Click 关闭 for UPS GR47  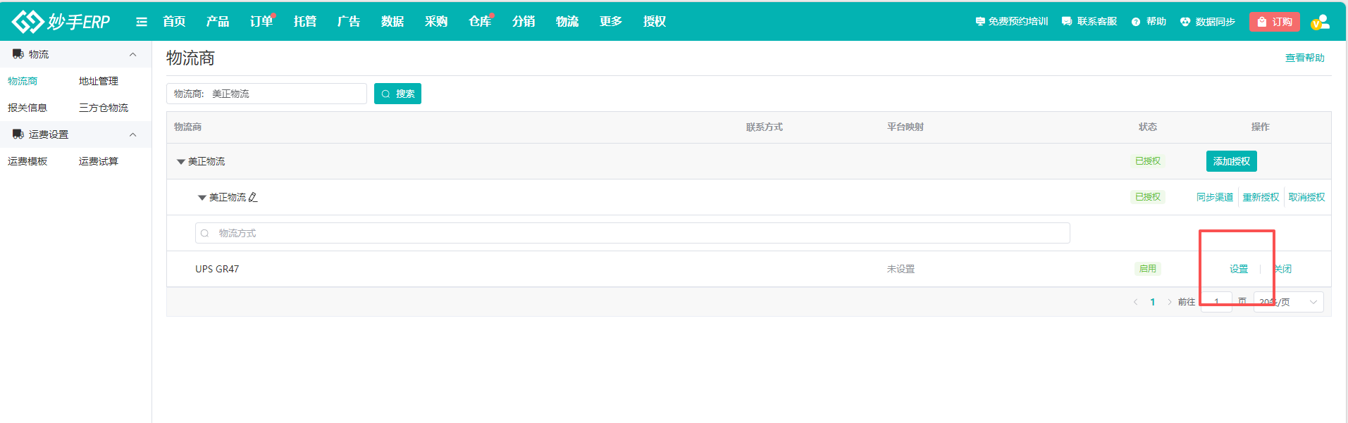[x=1283, y=269]
